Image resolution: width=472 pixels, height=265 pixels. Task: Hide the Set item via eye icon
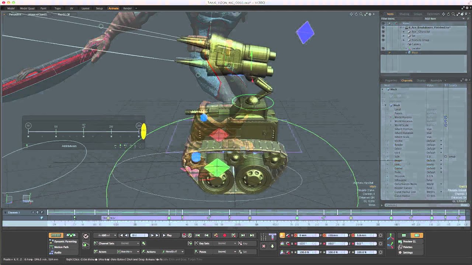[x=383, y=36]
